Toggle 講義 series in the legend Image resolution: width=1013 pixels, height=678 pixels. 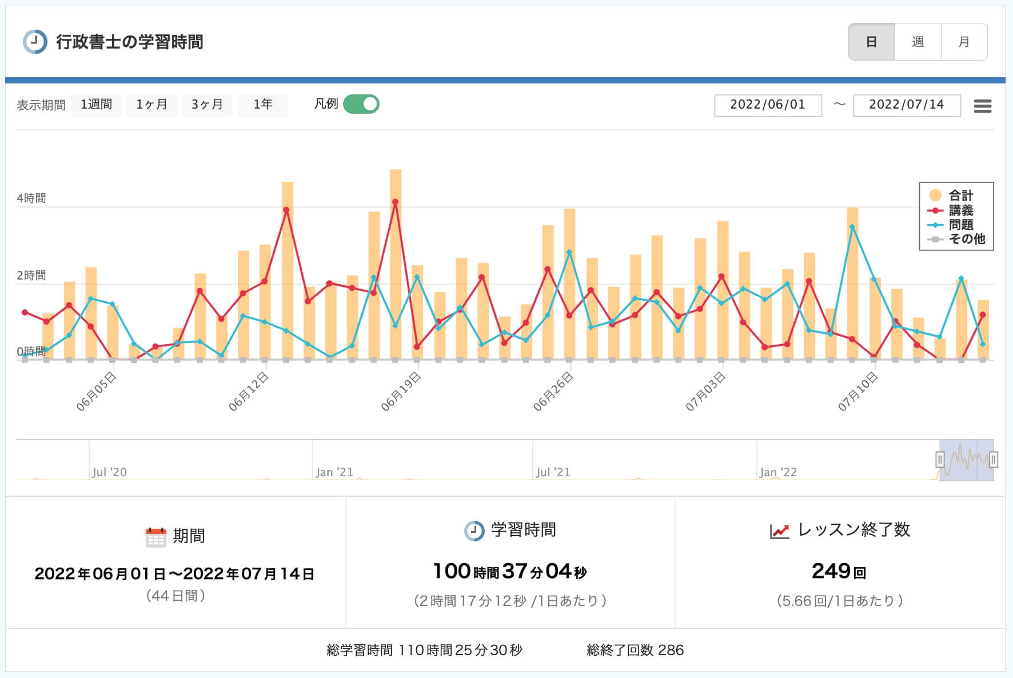tap(951, 210)
